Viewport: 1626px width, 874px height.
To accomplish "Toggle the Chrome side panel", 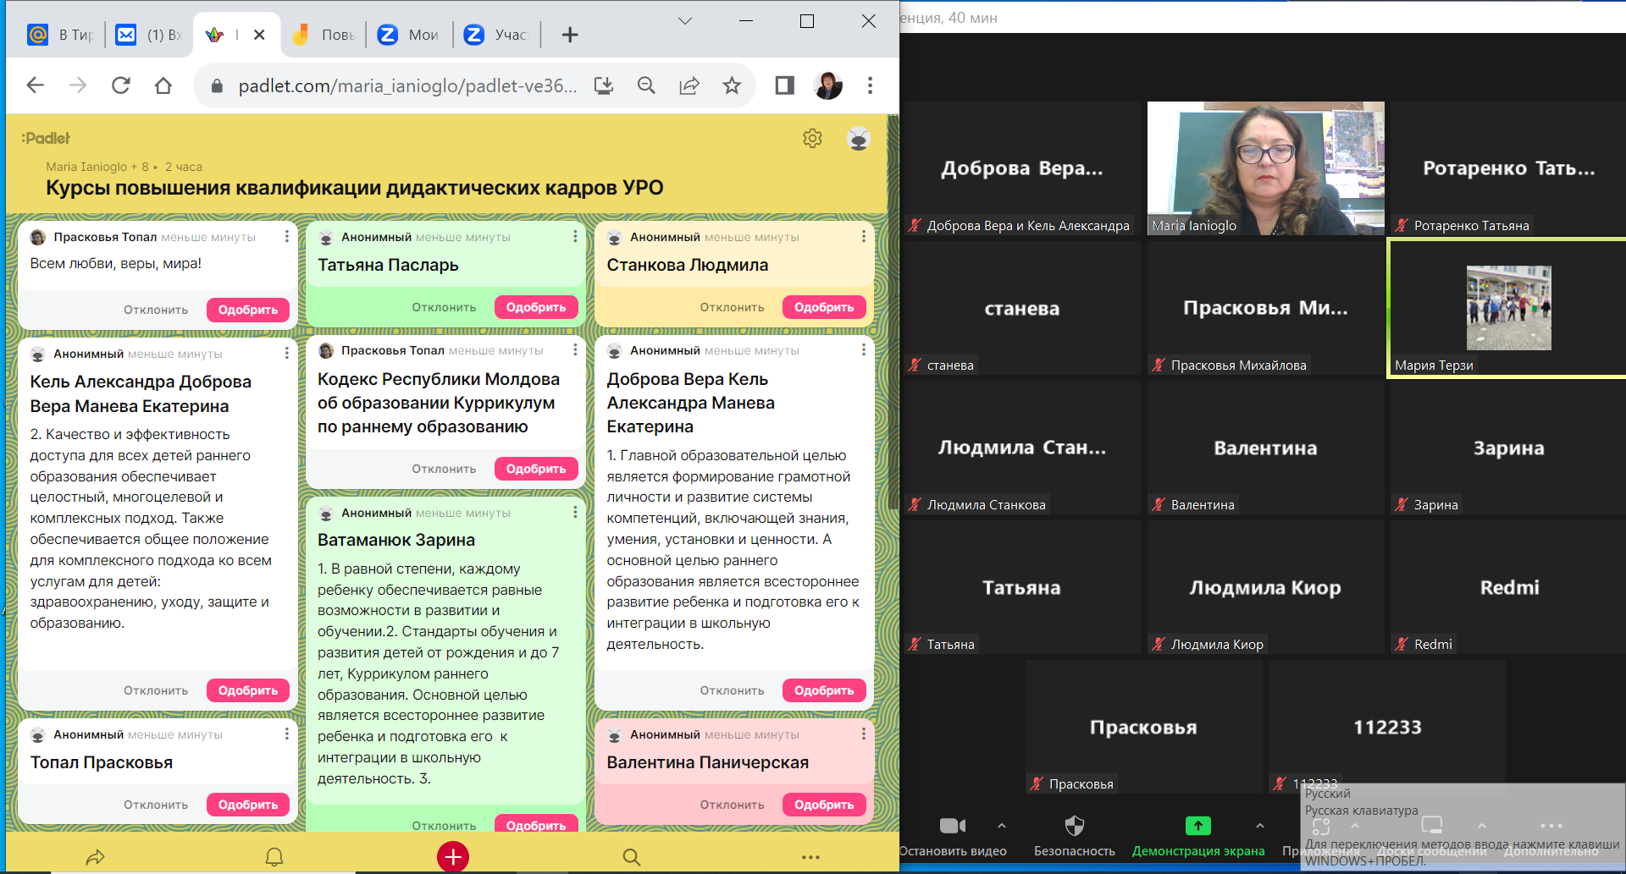I will point(784,85).
